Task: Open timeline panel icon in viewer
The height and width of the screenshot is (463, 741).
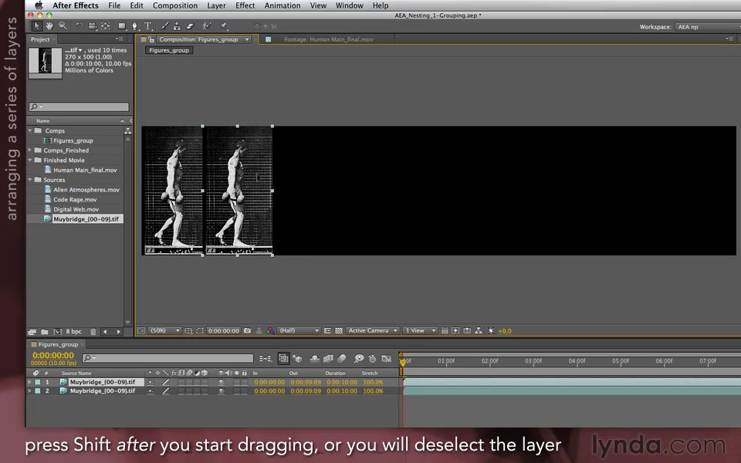Action: (x=467, y=331)
